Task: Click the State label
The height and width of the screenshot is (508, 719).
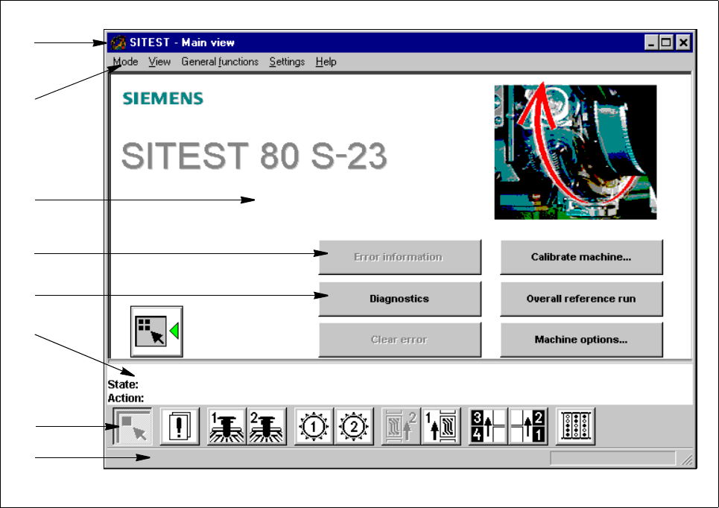Action: tap(123, 384)
